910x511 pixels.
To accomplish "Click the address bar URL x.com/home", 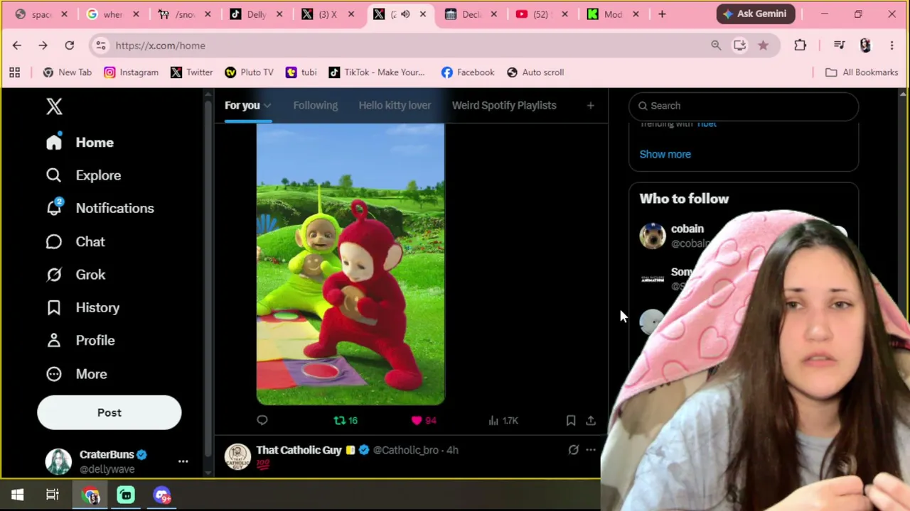I will coord(161,45).
